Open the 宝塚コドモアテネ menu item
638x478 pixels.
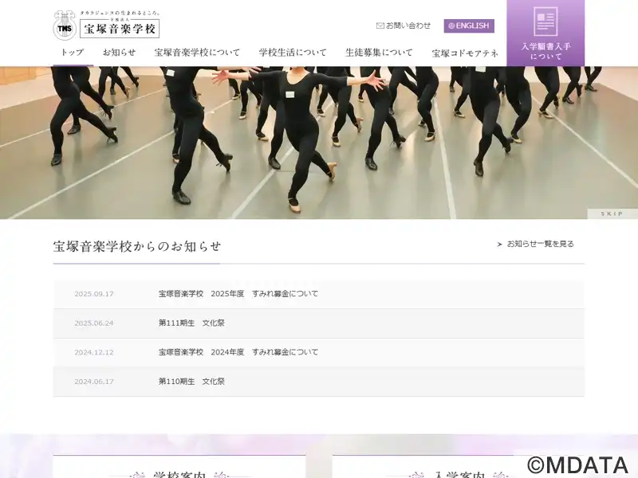[465, 53]
